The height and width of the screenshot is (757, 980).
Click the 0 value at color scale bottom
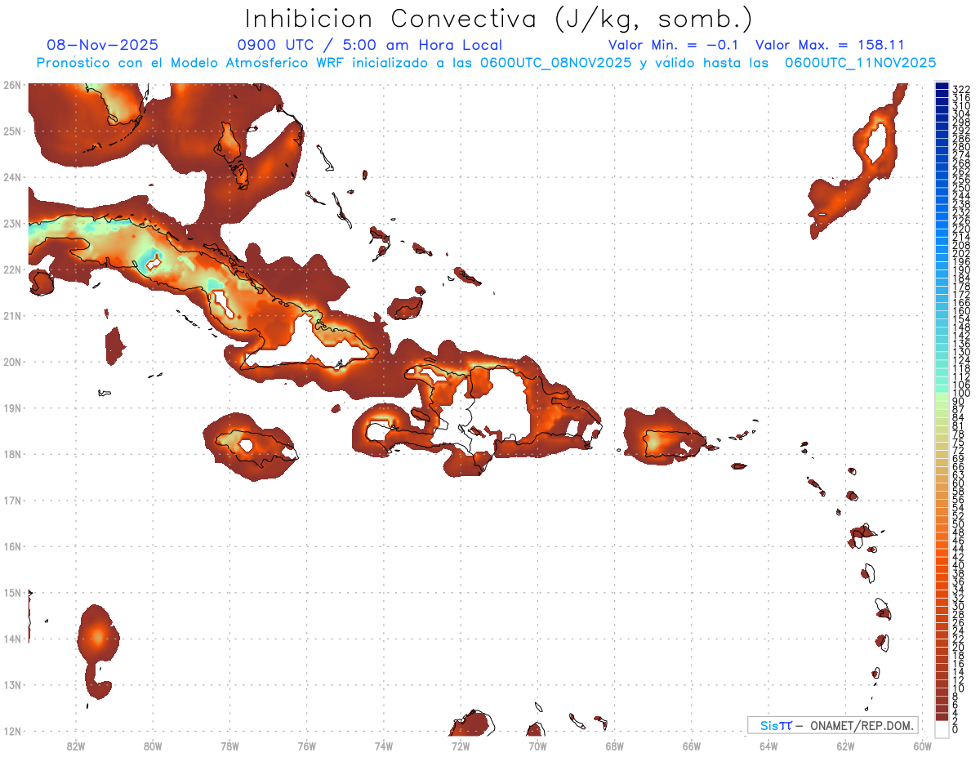pos(955,729)
